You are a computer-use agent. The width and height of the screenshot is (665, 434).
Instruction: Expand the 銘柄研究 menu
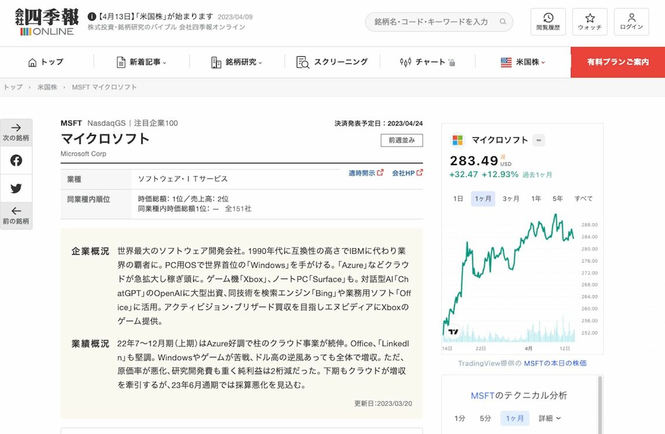[x=260, y=63]
